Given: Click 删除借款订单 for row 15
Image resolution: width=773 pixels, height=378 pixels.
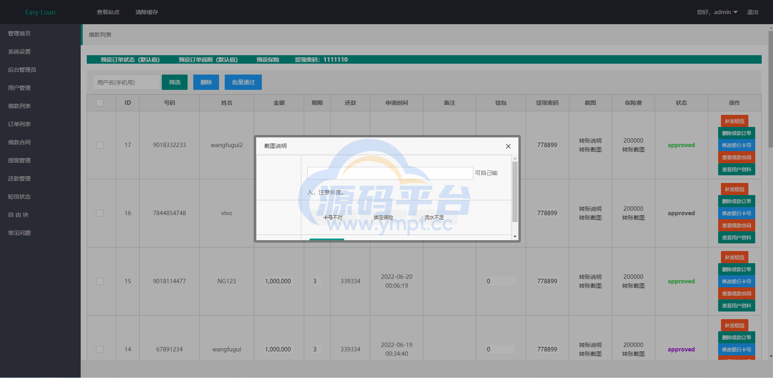Looking at the screenshot, I should pos(737,269).
